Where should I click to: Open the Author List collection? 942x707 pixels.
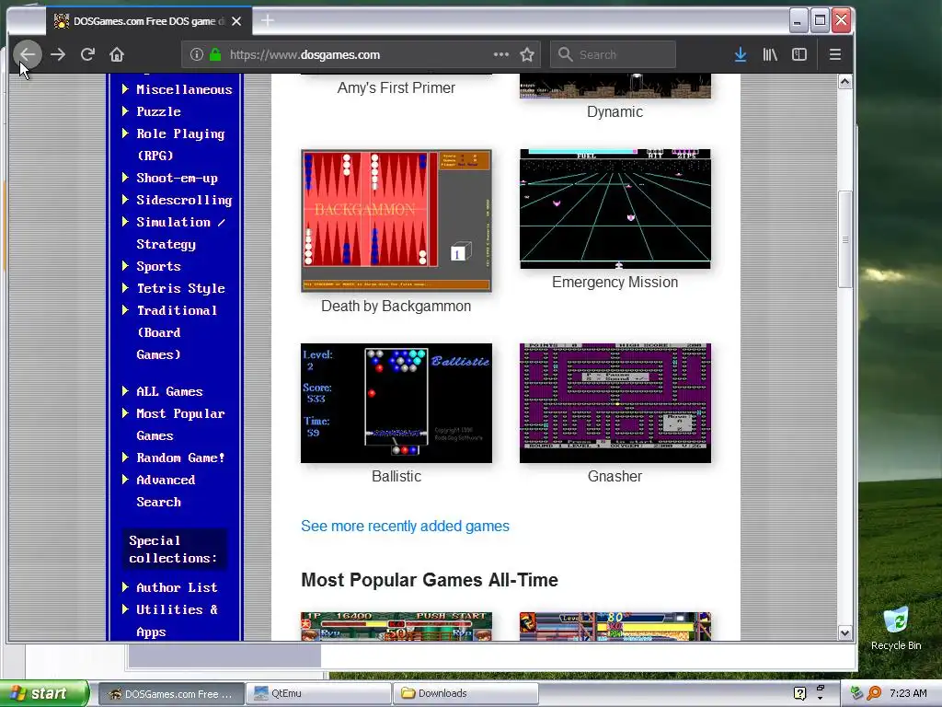point(177,587)
